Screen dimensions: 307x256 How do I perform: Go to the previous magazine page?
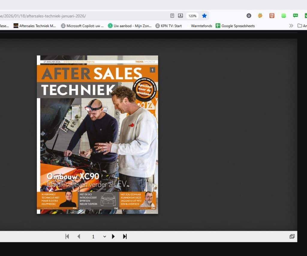(79, 237)
